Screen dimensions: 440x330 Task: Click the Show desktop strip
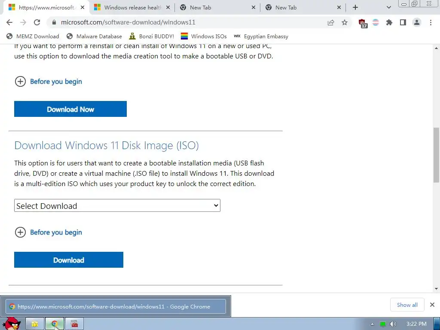[x=437, y=324]
